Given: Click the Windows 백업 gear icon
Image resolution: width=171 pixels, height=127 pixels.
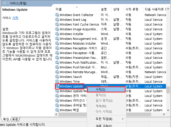Looking at the screenshot, I should tap(57, 110).
